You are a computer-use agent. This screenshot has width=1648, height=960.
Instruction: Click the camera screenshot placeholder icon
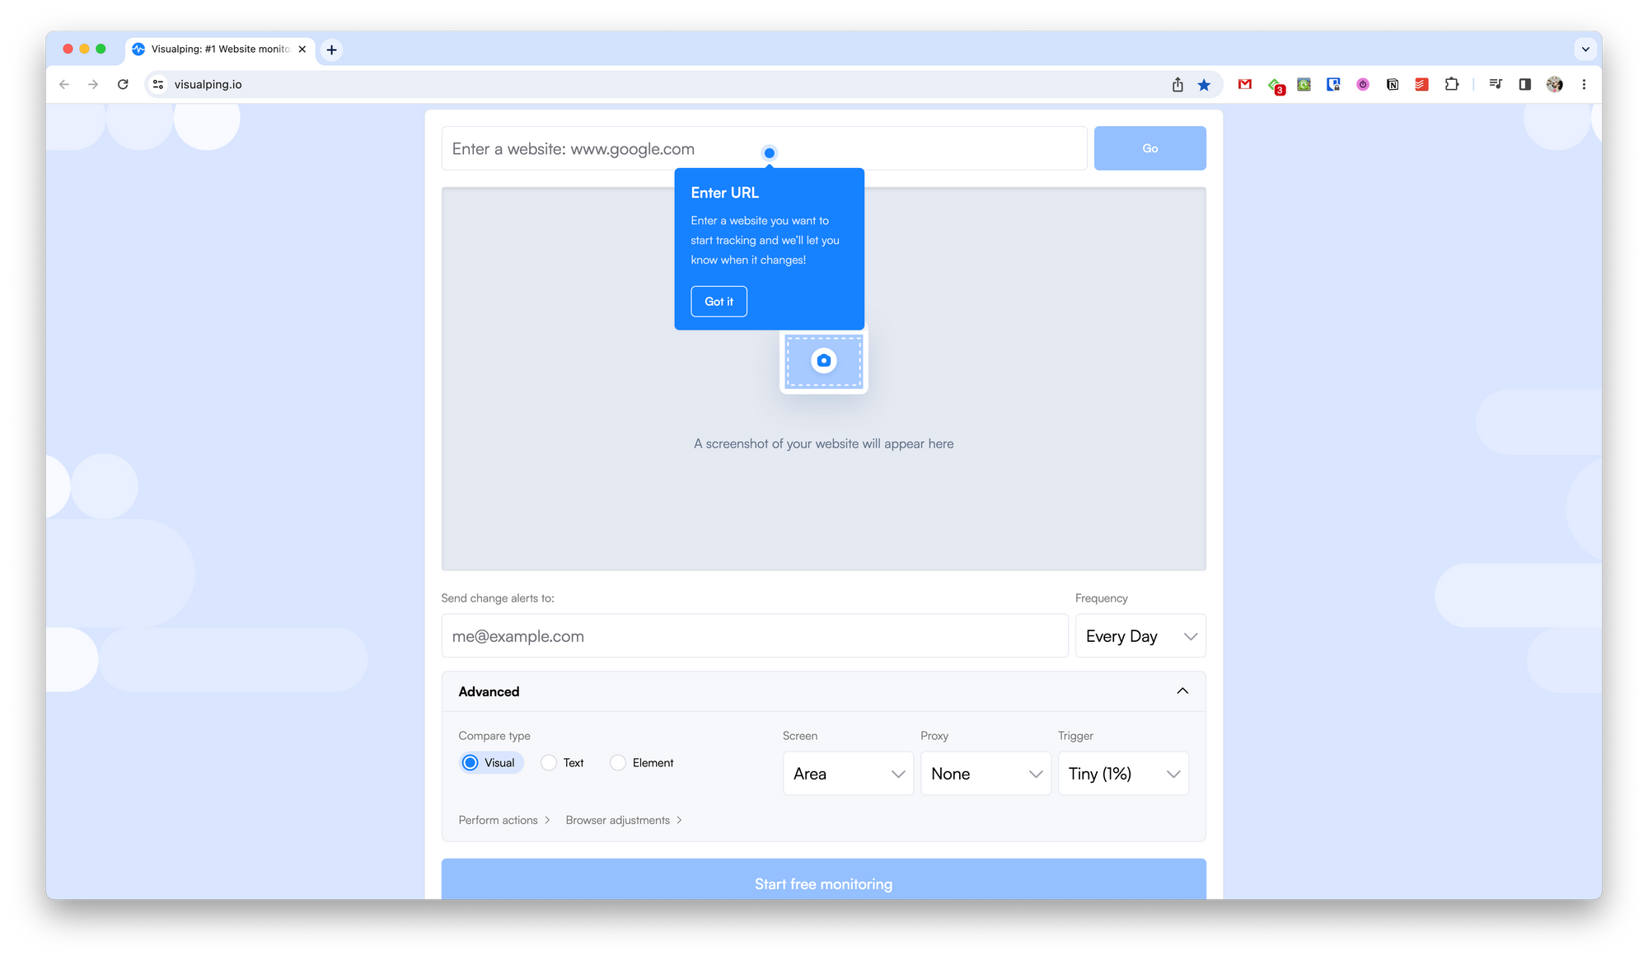(823, 361)
